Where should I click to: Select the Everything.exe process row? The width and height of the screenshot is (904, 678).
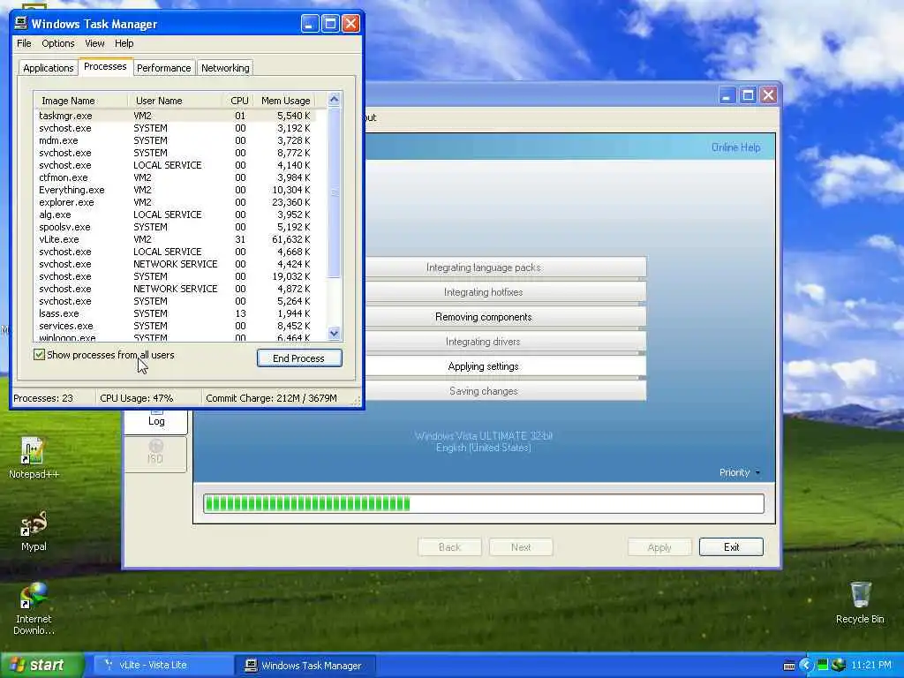point(175,190)
